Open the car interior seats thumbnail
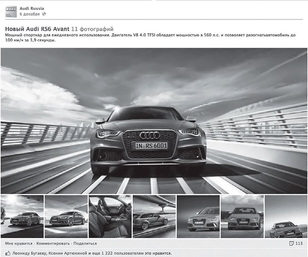 click(x=110, y=216)
